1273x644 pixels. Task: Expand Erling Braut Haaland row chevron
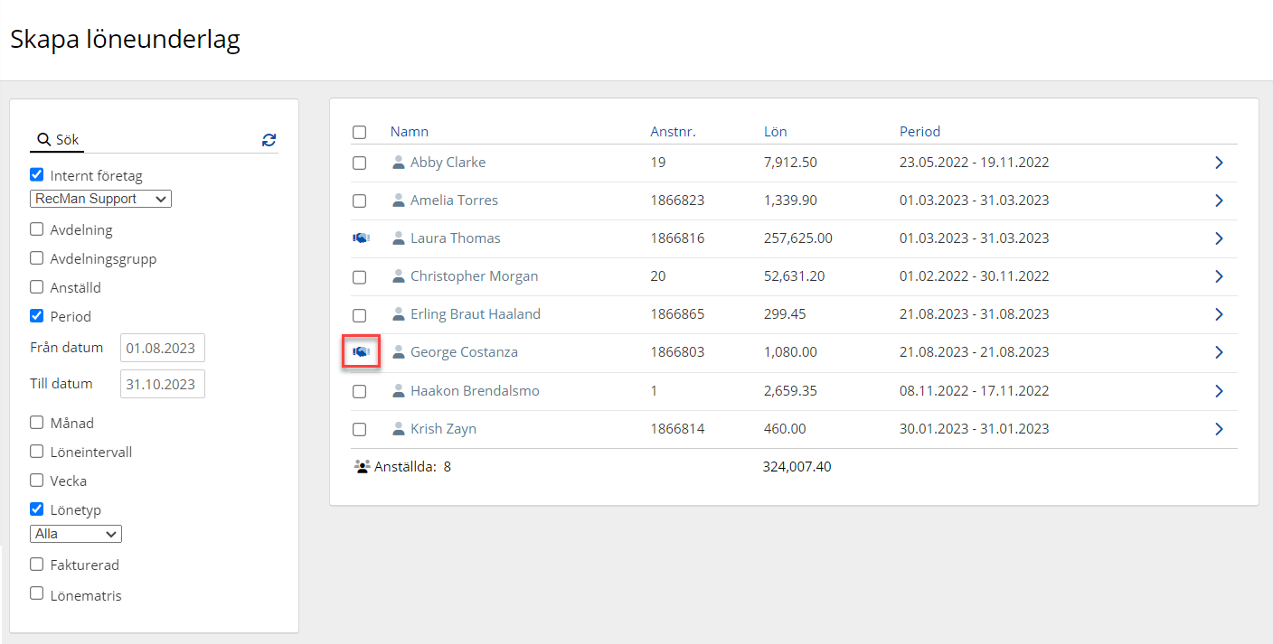[x=1219, y=314]
